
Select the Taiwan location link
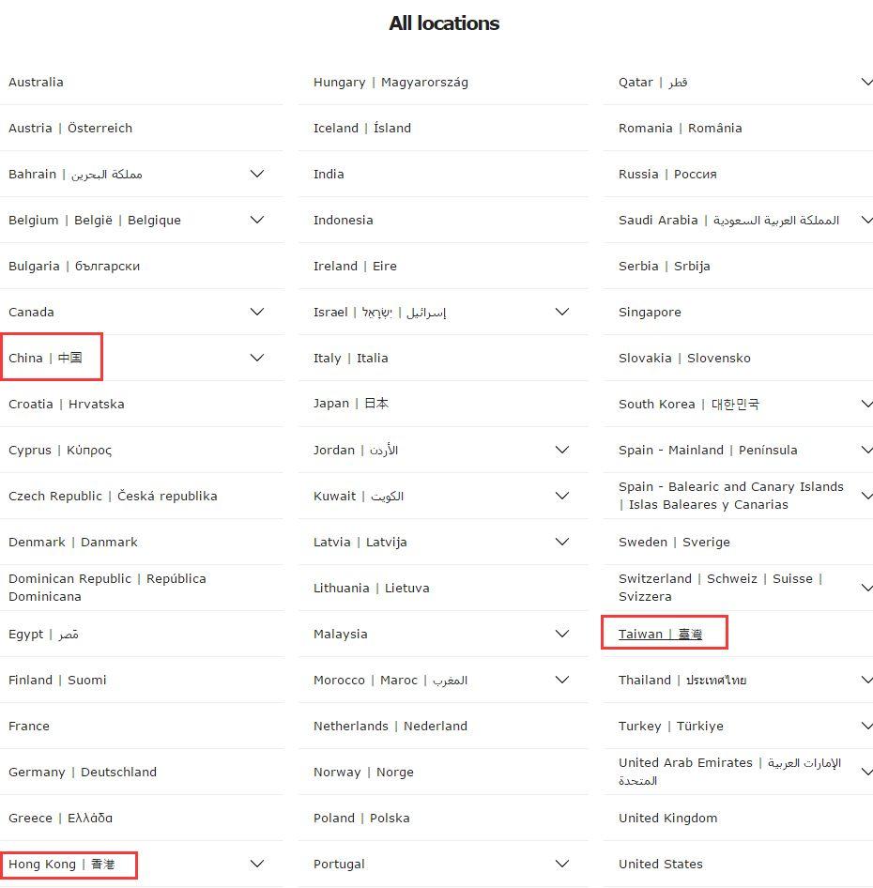660,635
